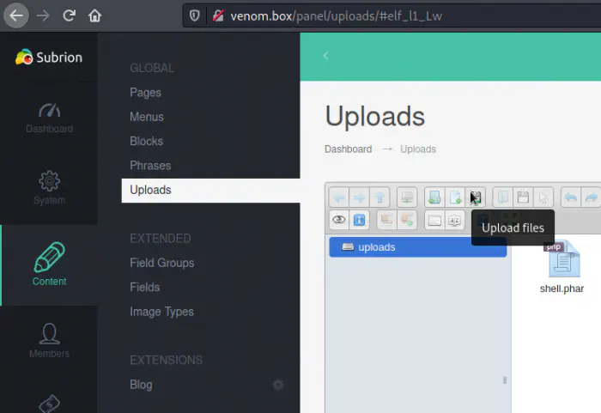The image size is (601, 413).
Task: Open the Pages menu item
Action: pos(145,93)
